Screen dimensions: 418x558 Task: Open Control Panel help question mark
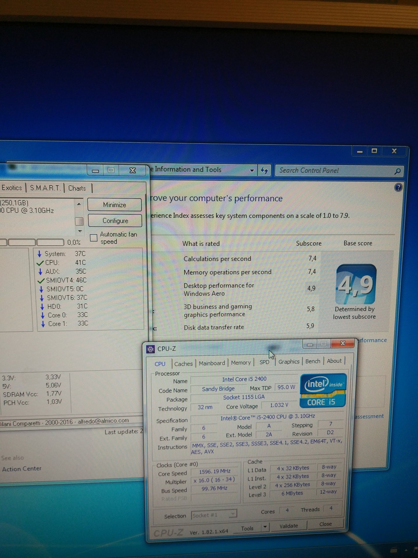(398, 187)
